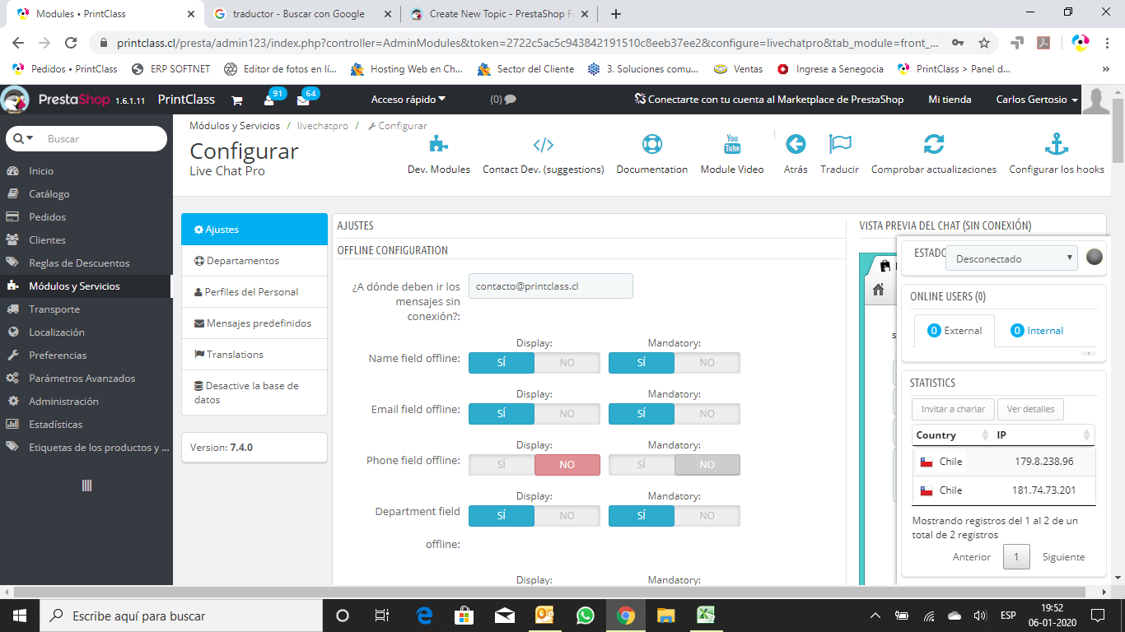Click the Mi tienda link
Image resolution: width=1125 pixels, height=632 pixels.
[x=950, y=100]
